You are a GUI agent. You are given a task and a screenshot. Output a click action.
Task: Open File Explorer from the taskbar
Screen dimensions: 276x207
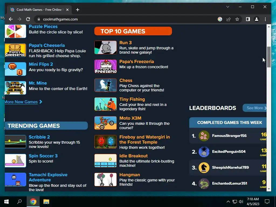coord(46,202)
